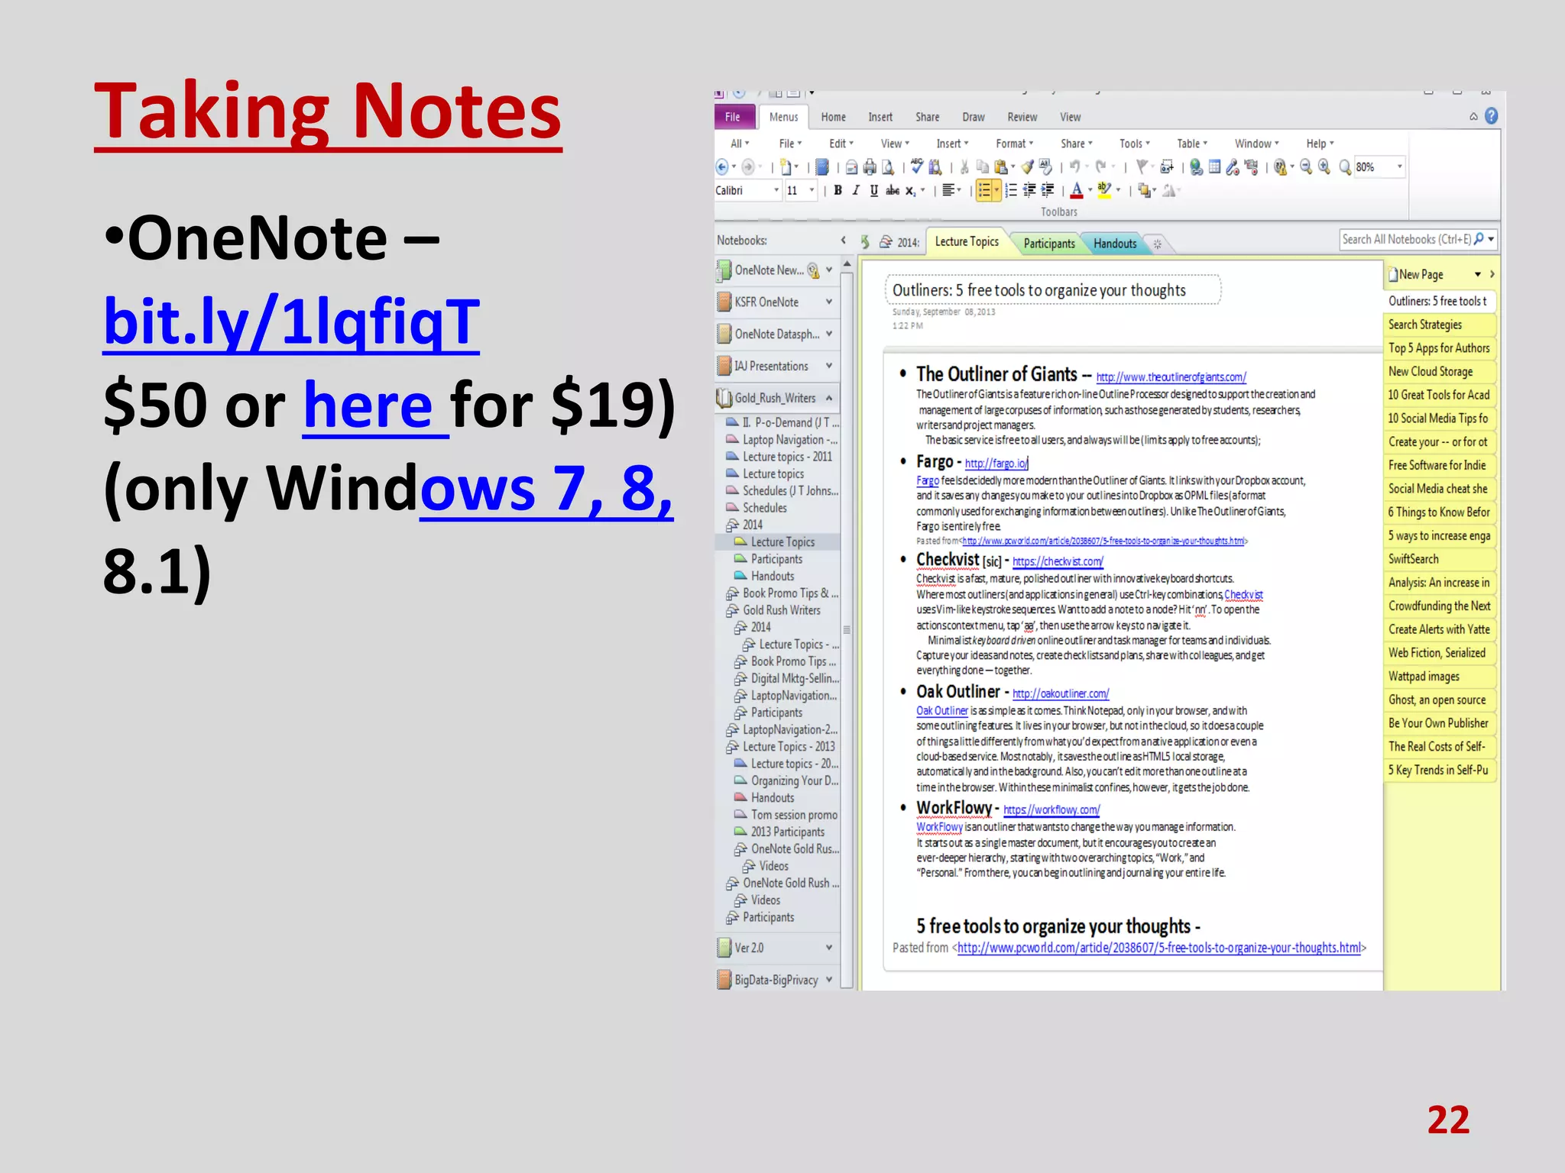Open the New Page dropdown arrow

[1478, 274]
